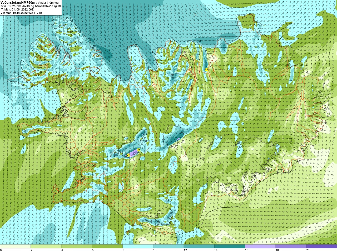The height and width of the screenshot is (252, 337).
Task: Click the 'IT: Mán. 01. 08. 2022 06Z' line
Action: [17, 9]
